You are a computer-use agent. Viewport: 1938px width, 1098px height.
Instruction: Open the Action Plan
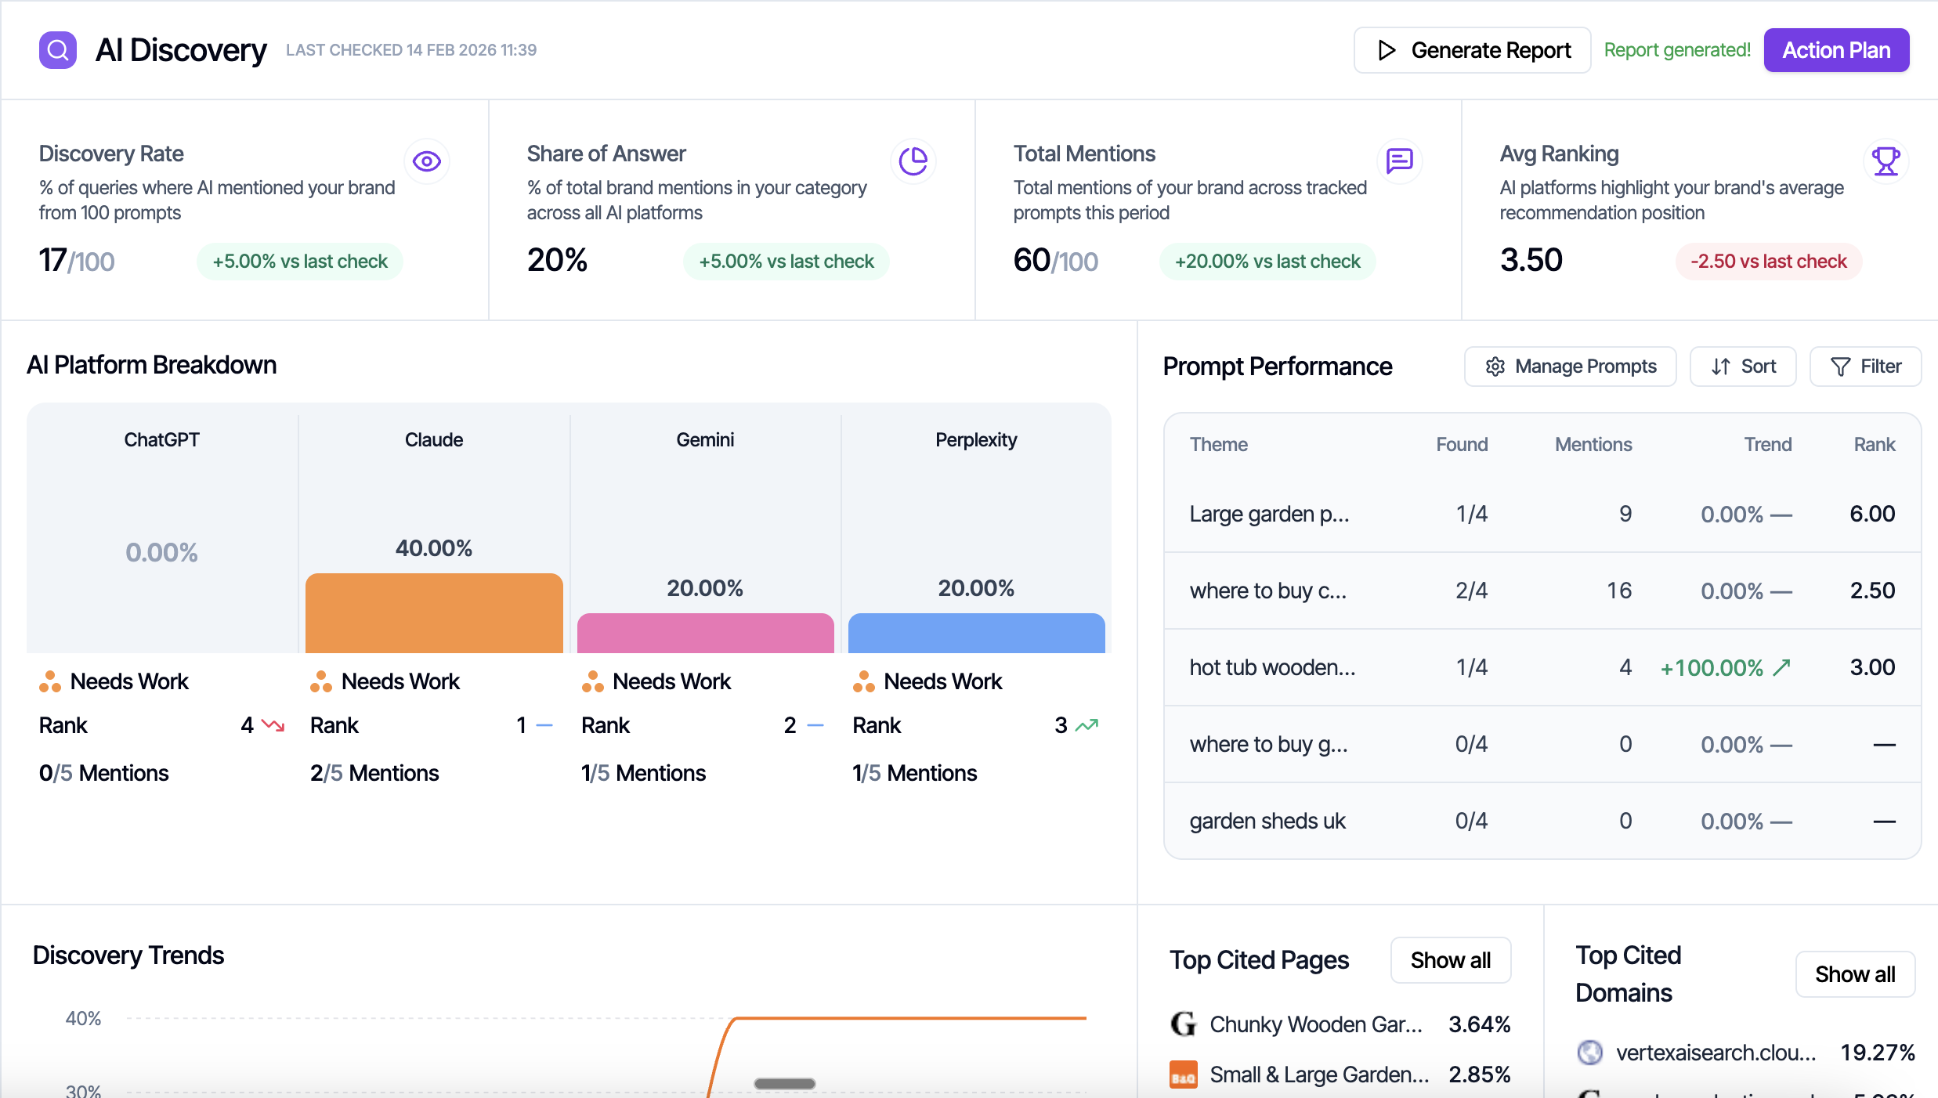(1836, 49)
